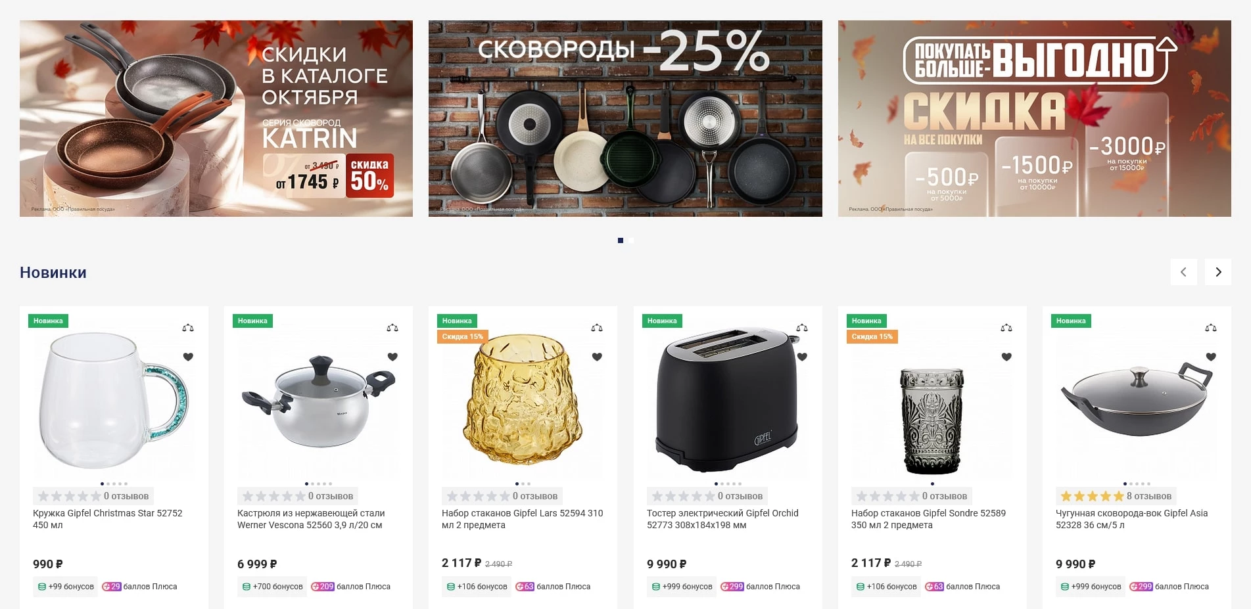Image resolution: width=1251 pixels, height=609 pixels.
Task: Compare the Gipfel Orchid toaster
Action: click(x=802, y=327)
